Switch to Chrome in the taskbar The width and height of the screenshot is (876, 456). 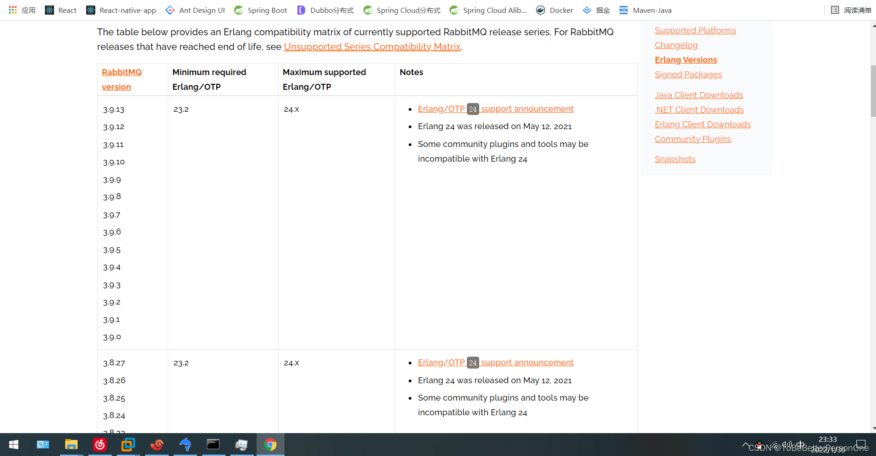(x=270, y=445)
